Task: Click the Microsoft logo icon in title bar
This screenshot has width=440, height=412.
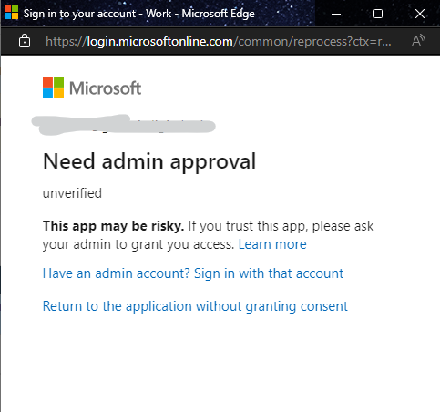Action: [11, 13]
